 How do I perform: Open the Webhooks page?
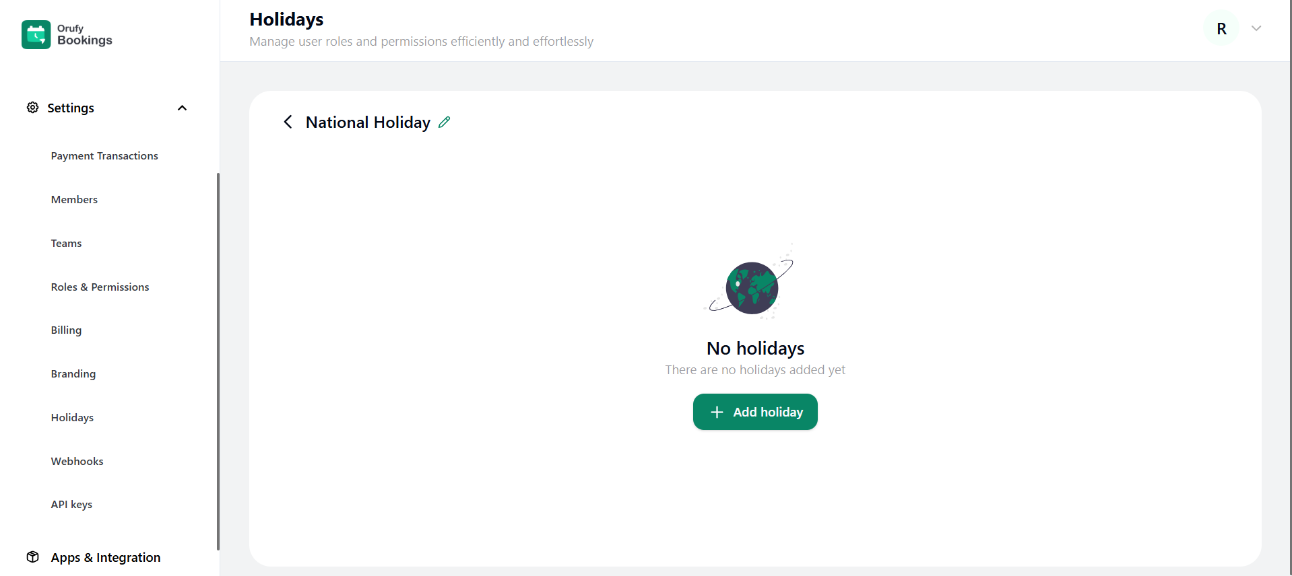[x=77, y=461]
